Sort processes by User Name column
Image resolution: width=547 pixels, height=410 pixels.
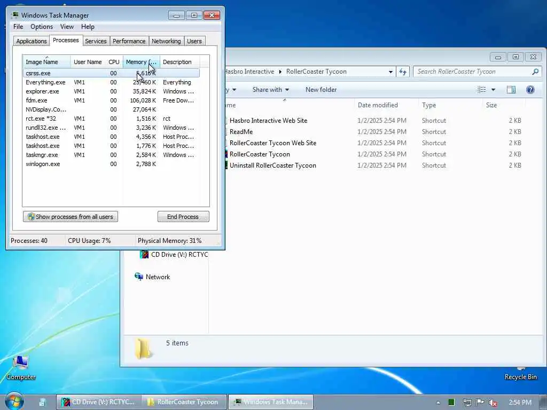(88, 62)
